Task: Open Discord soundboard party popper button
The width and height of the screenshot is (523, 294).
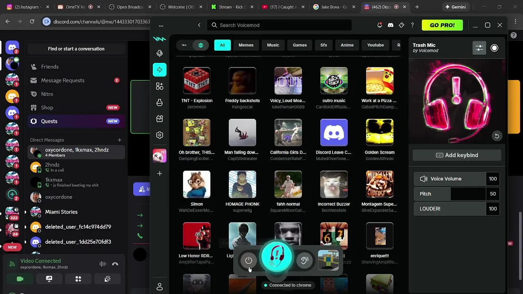Action: (107, 279)
